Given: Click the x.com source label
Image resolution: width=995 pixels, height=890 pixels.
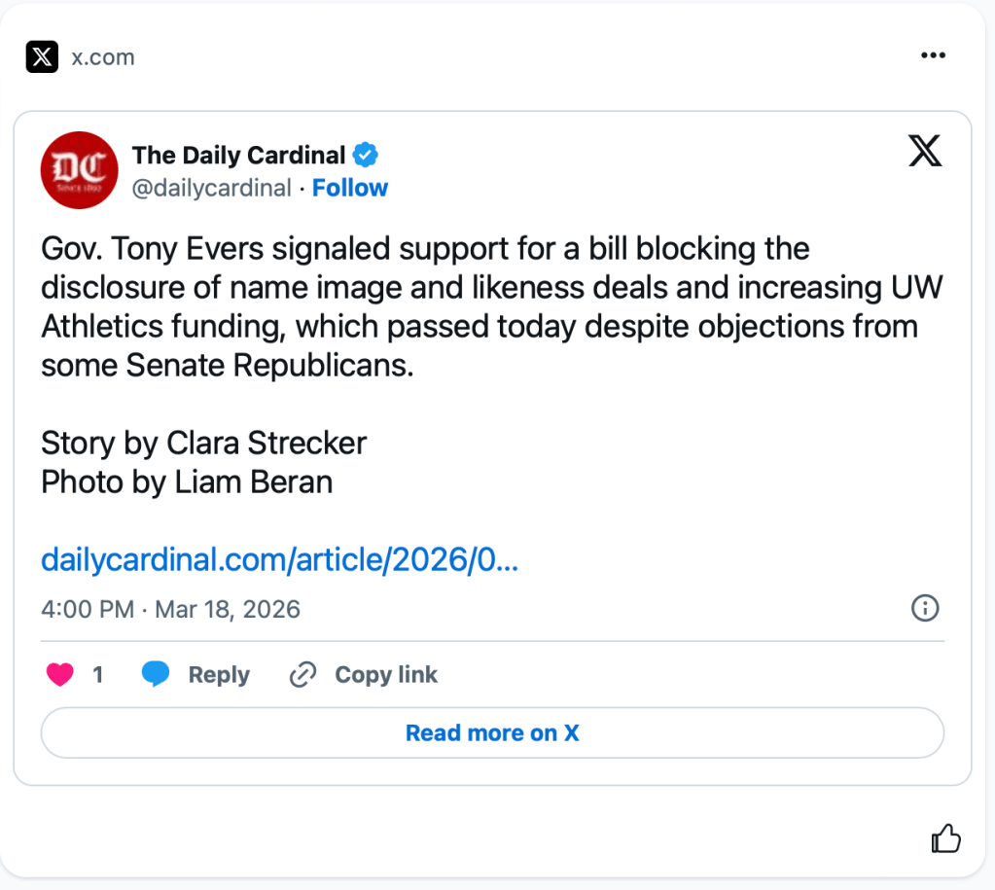Looking at the screenshot, I should pyautogui.click(x=103, y=57).
